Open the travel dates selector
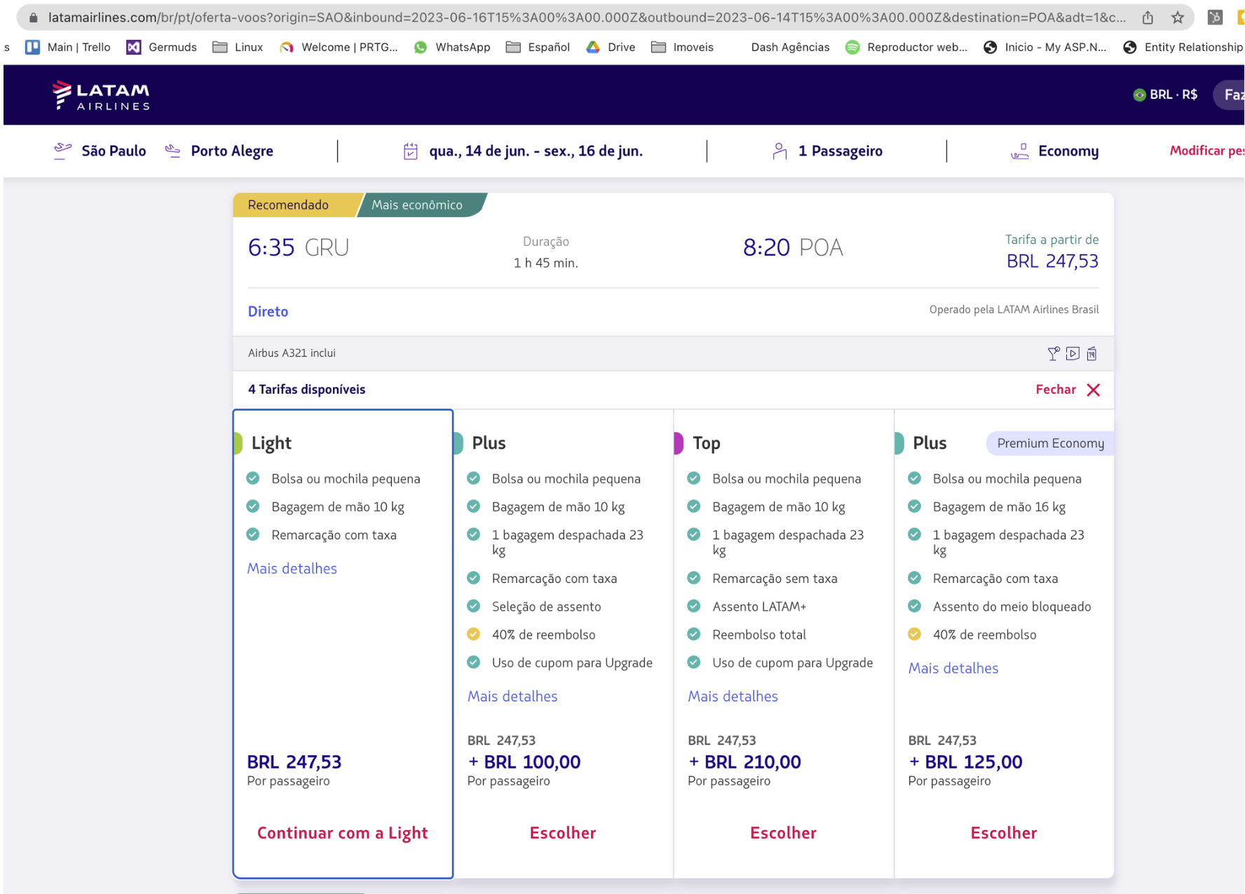The width and height of the screenshot is (1245, 894). 523,151
